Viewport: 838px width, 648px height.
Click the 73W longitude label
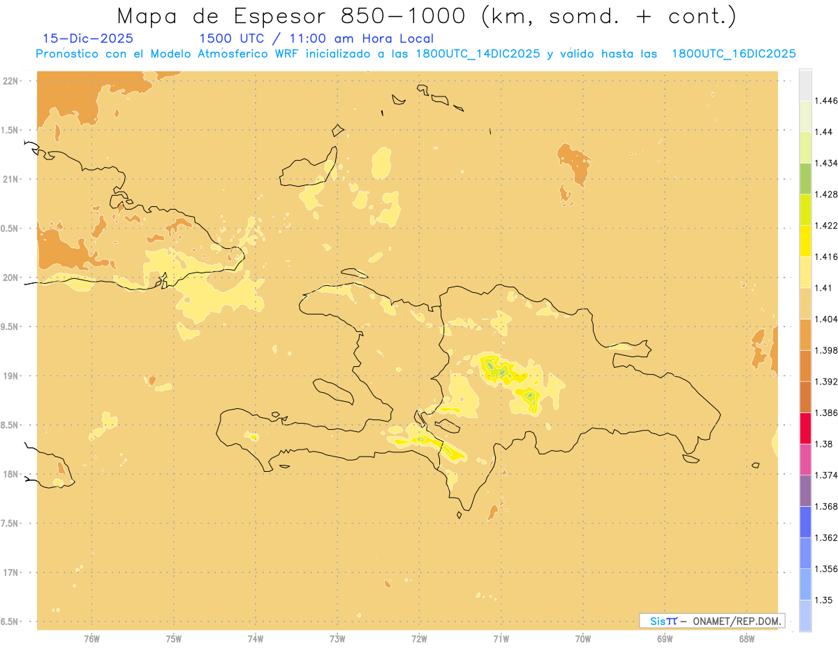[x=337, y=639]
